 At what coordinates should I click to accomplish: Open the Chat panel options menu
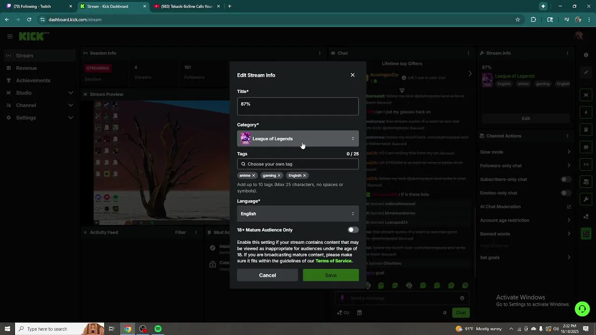point(468,53)
